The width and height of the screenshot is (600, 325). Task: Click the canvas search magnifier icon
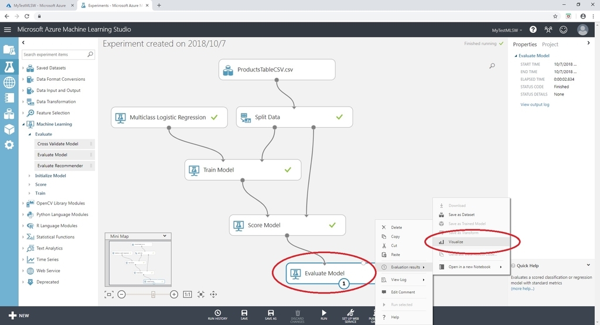pyautogui.click(x=492, y=66)
